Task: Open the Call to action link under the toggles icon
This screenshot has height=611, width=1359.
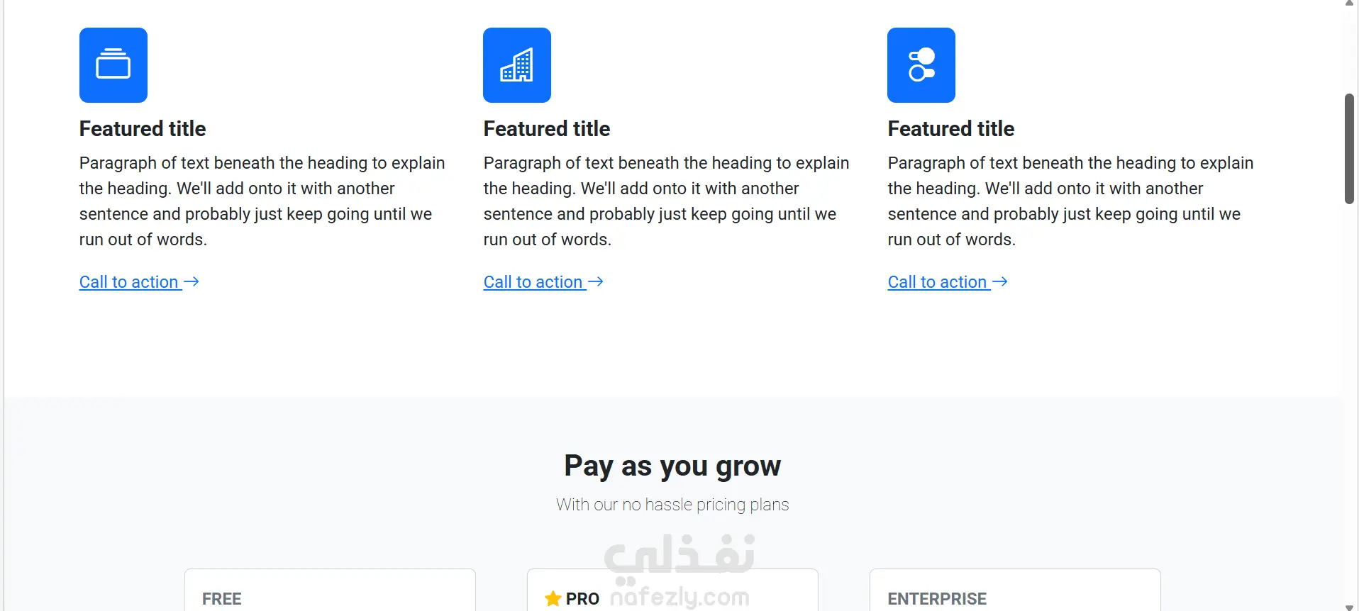Action: pos(938,282)
